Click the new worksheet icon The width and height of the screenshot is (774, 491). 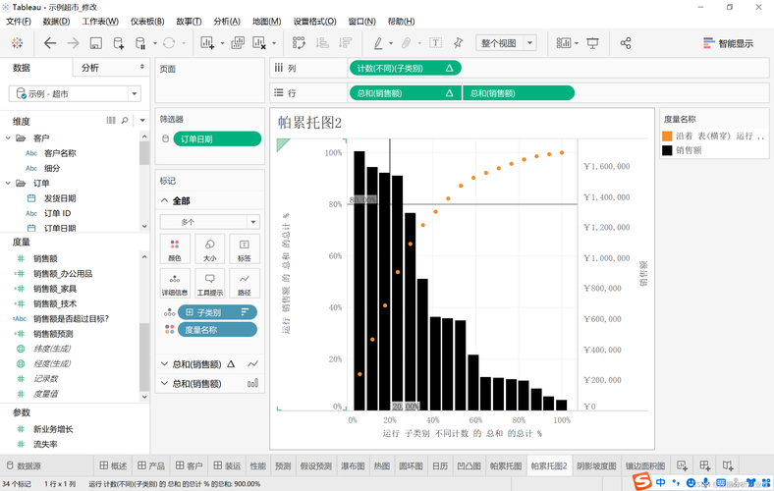pyautogui.click(x=207, y=43)
